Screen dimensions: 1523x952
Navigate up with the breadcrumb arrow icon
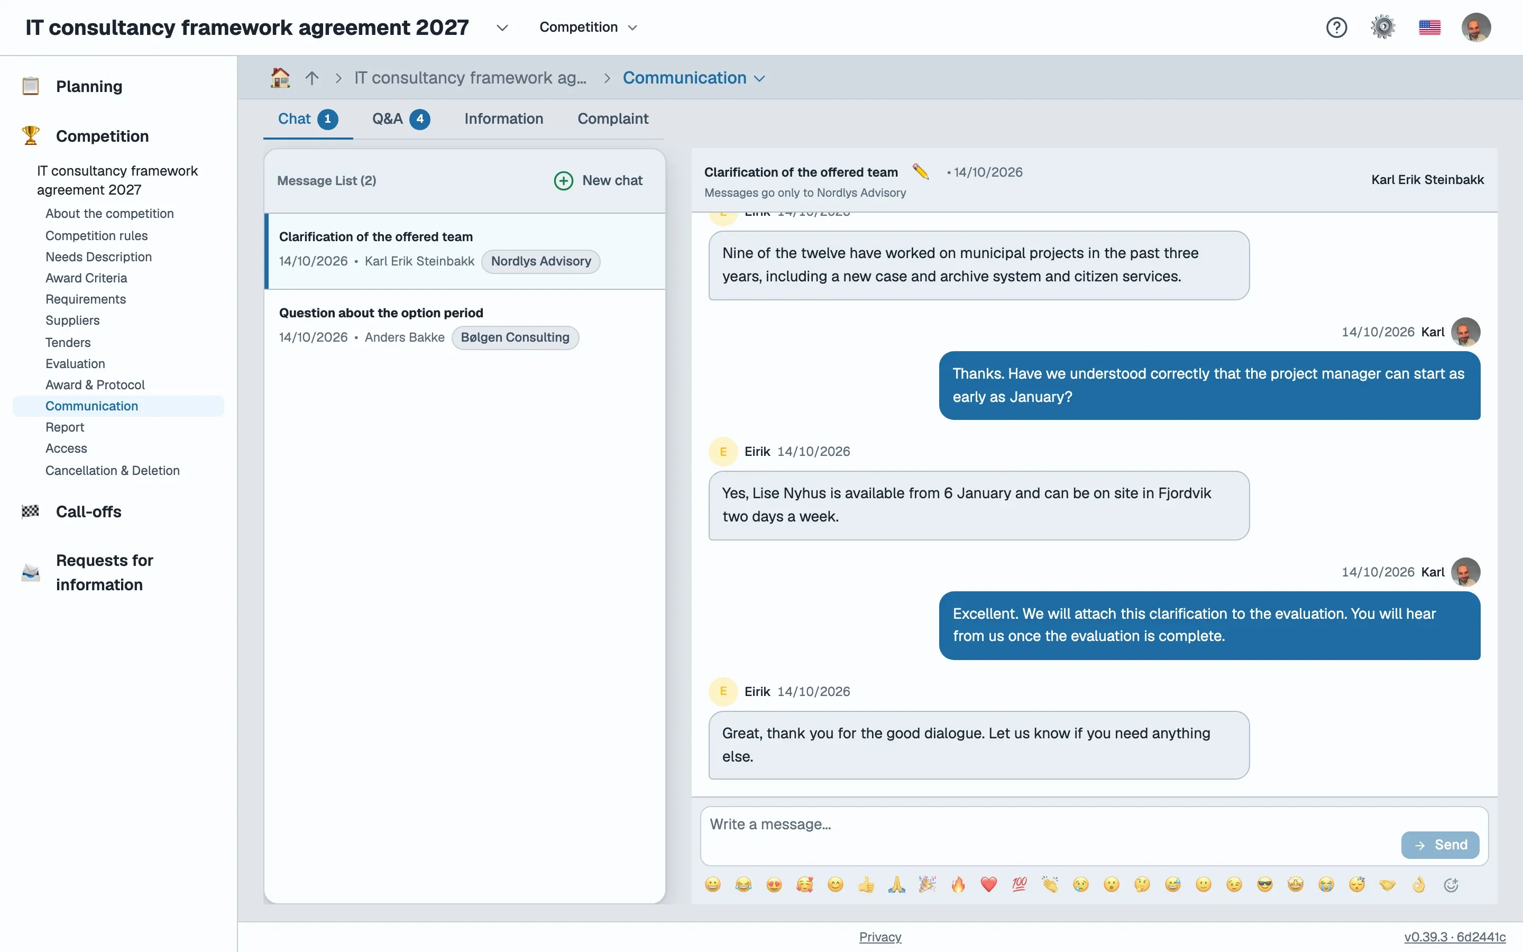pyautogui.click(x=311, y=78)
